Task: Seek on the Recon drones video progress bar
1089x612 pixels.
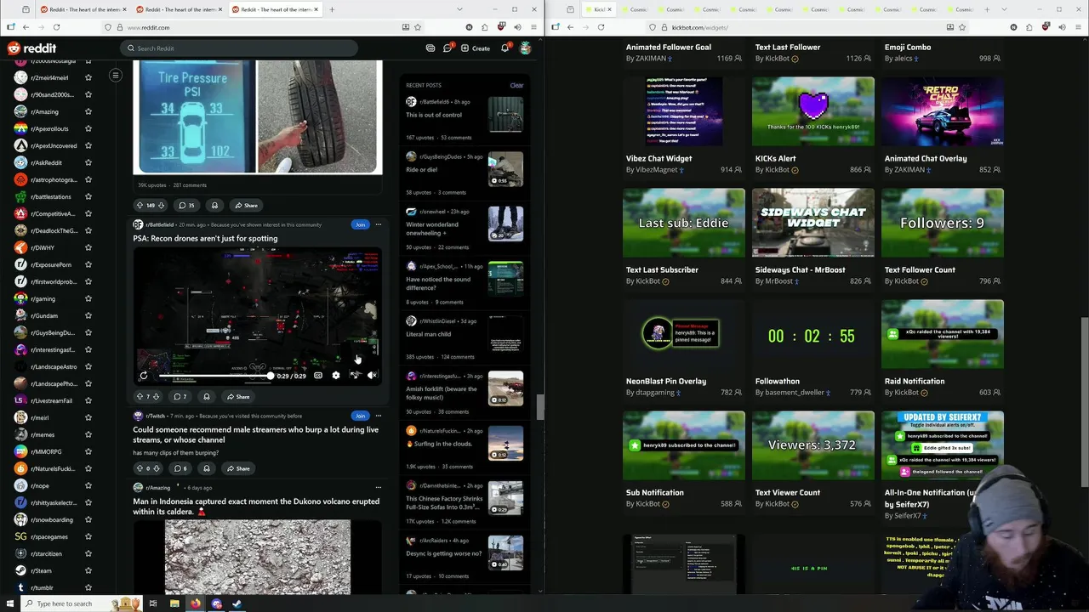Action: click(x=215, y=376)
